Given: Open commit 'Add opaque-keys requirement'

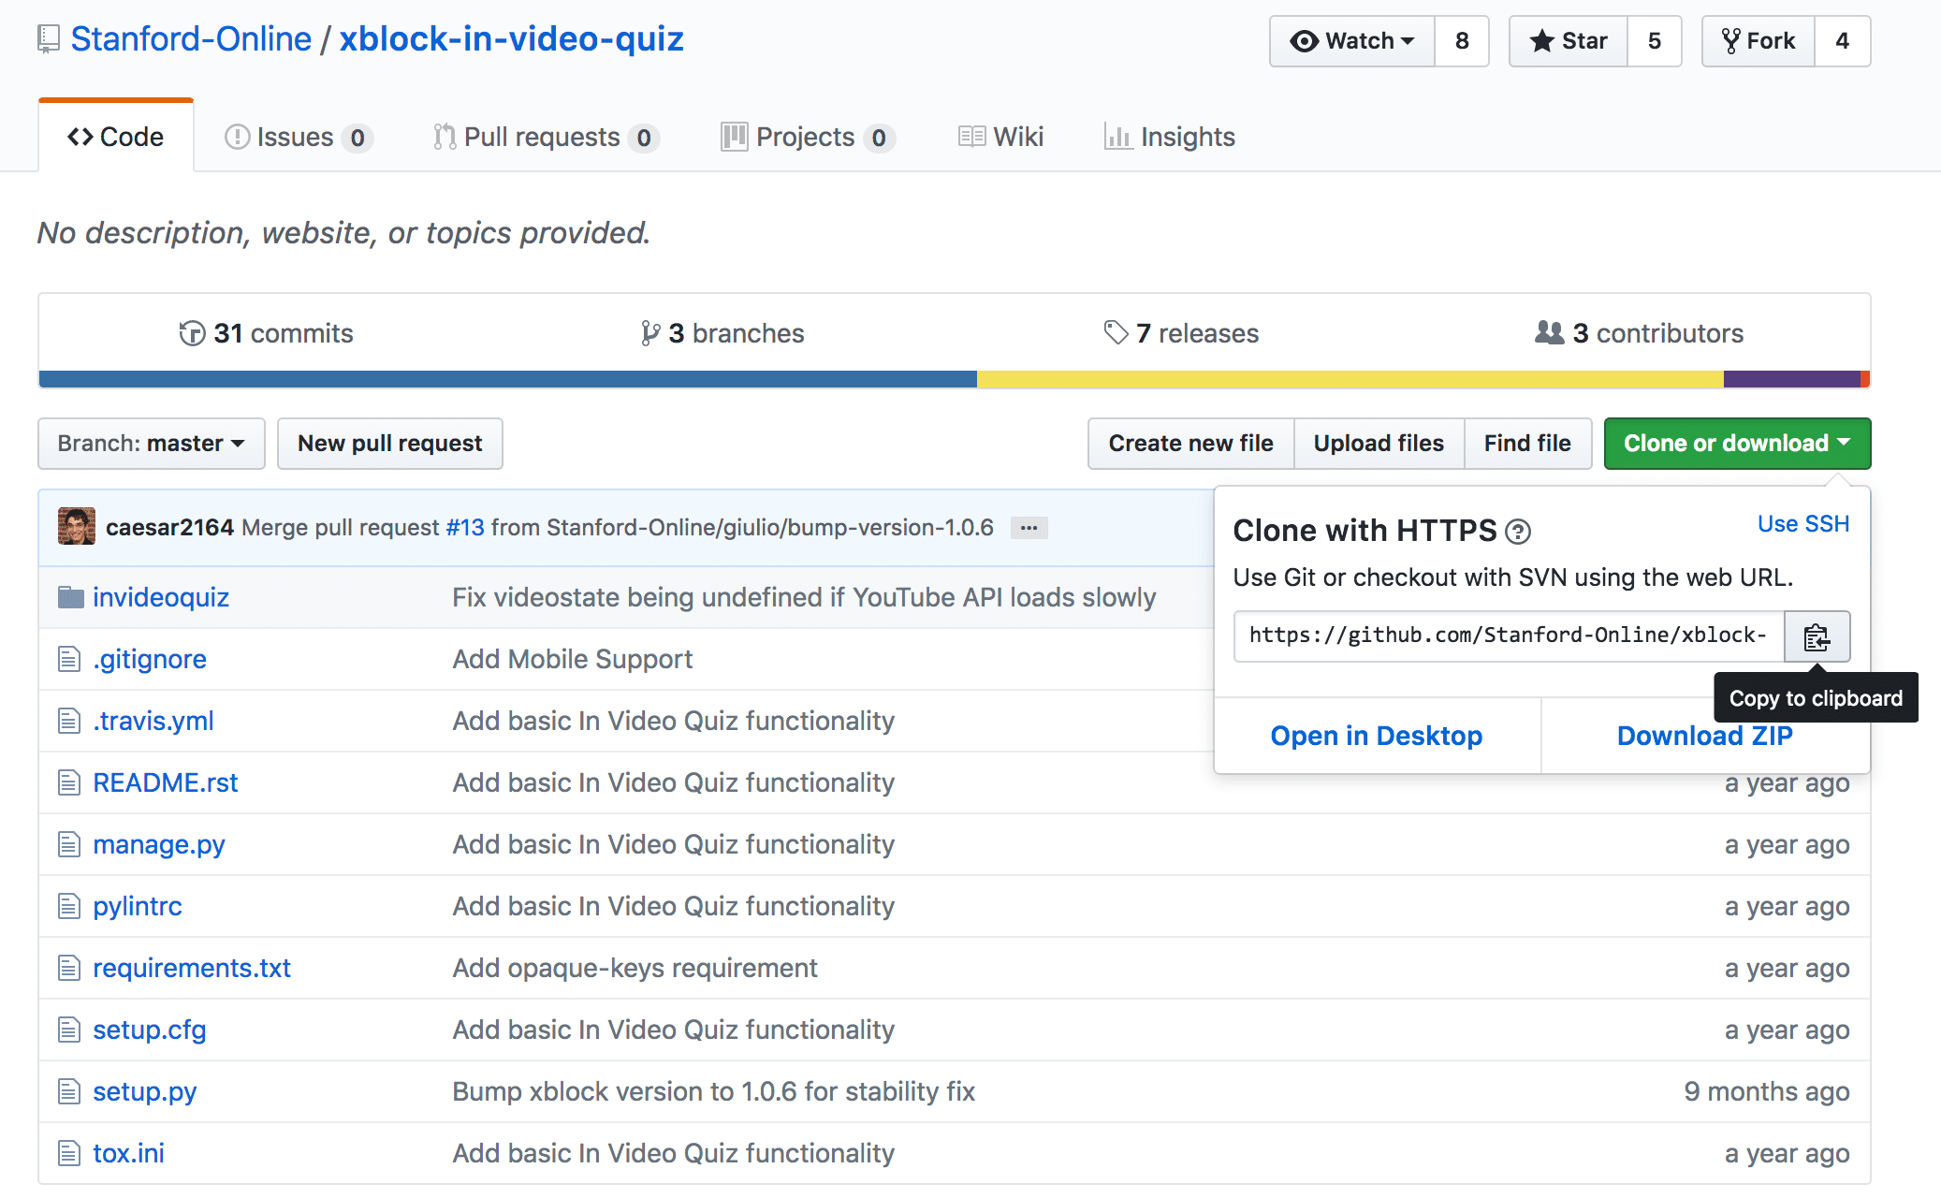Looking at the screenshot, I should click(x=635, y=968).
